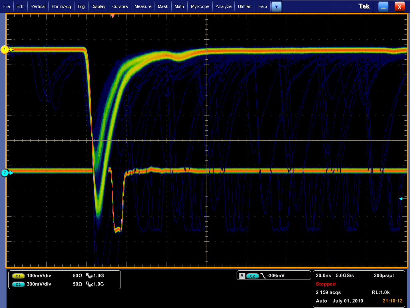The height and width of the screenshot is (308, 410).
Task: Click the C2 300mV/div scale readout
Action: (39, 284)
